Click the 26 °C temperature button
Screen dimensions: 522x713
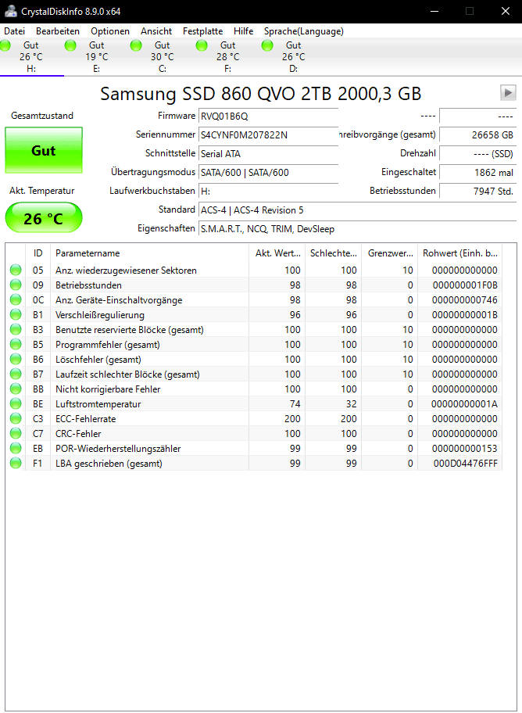[x=44, y=219]
